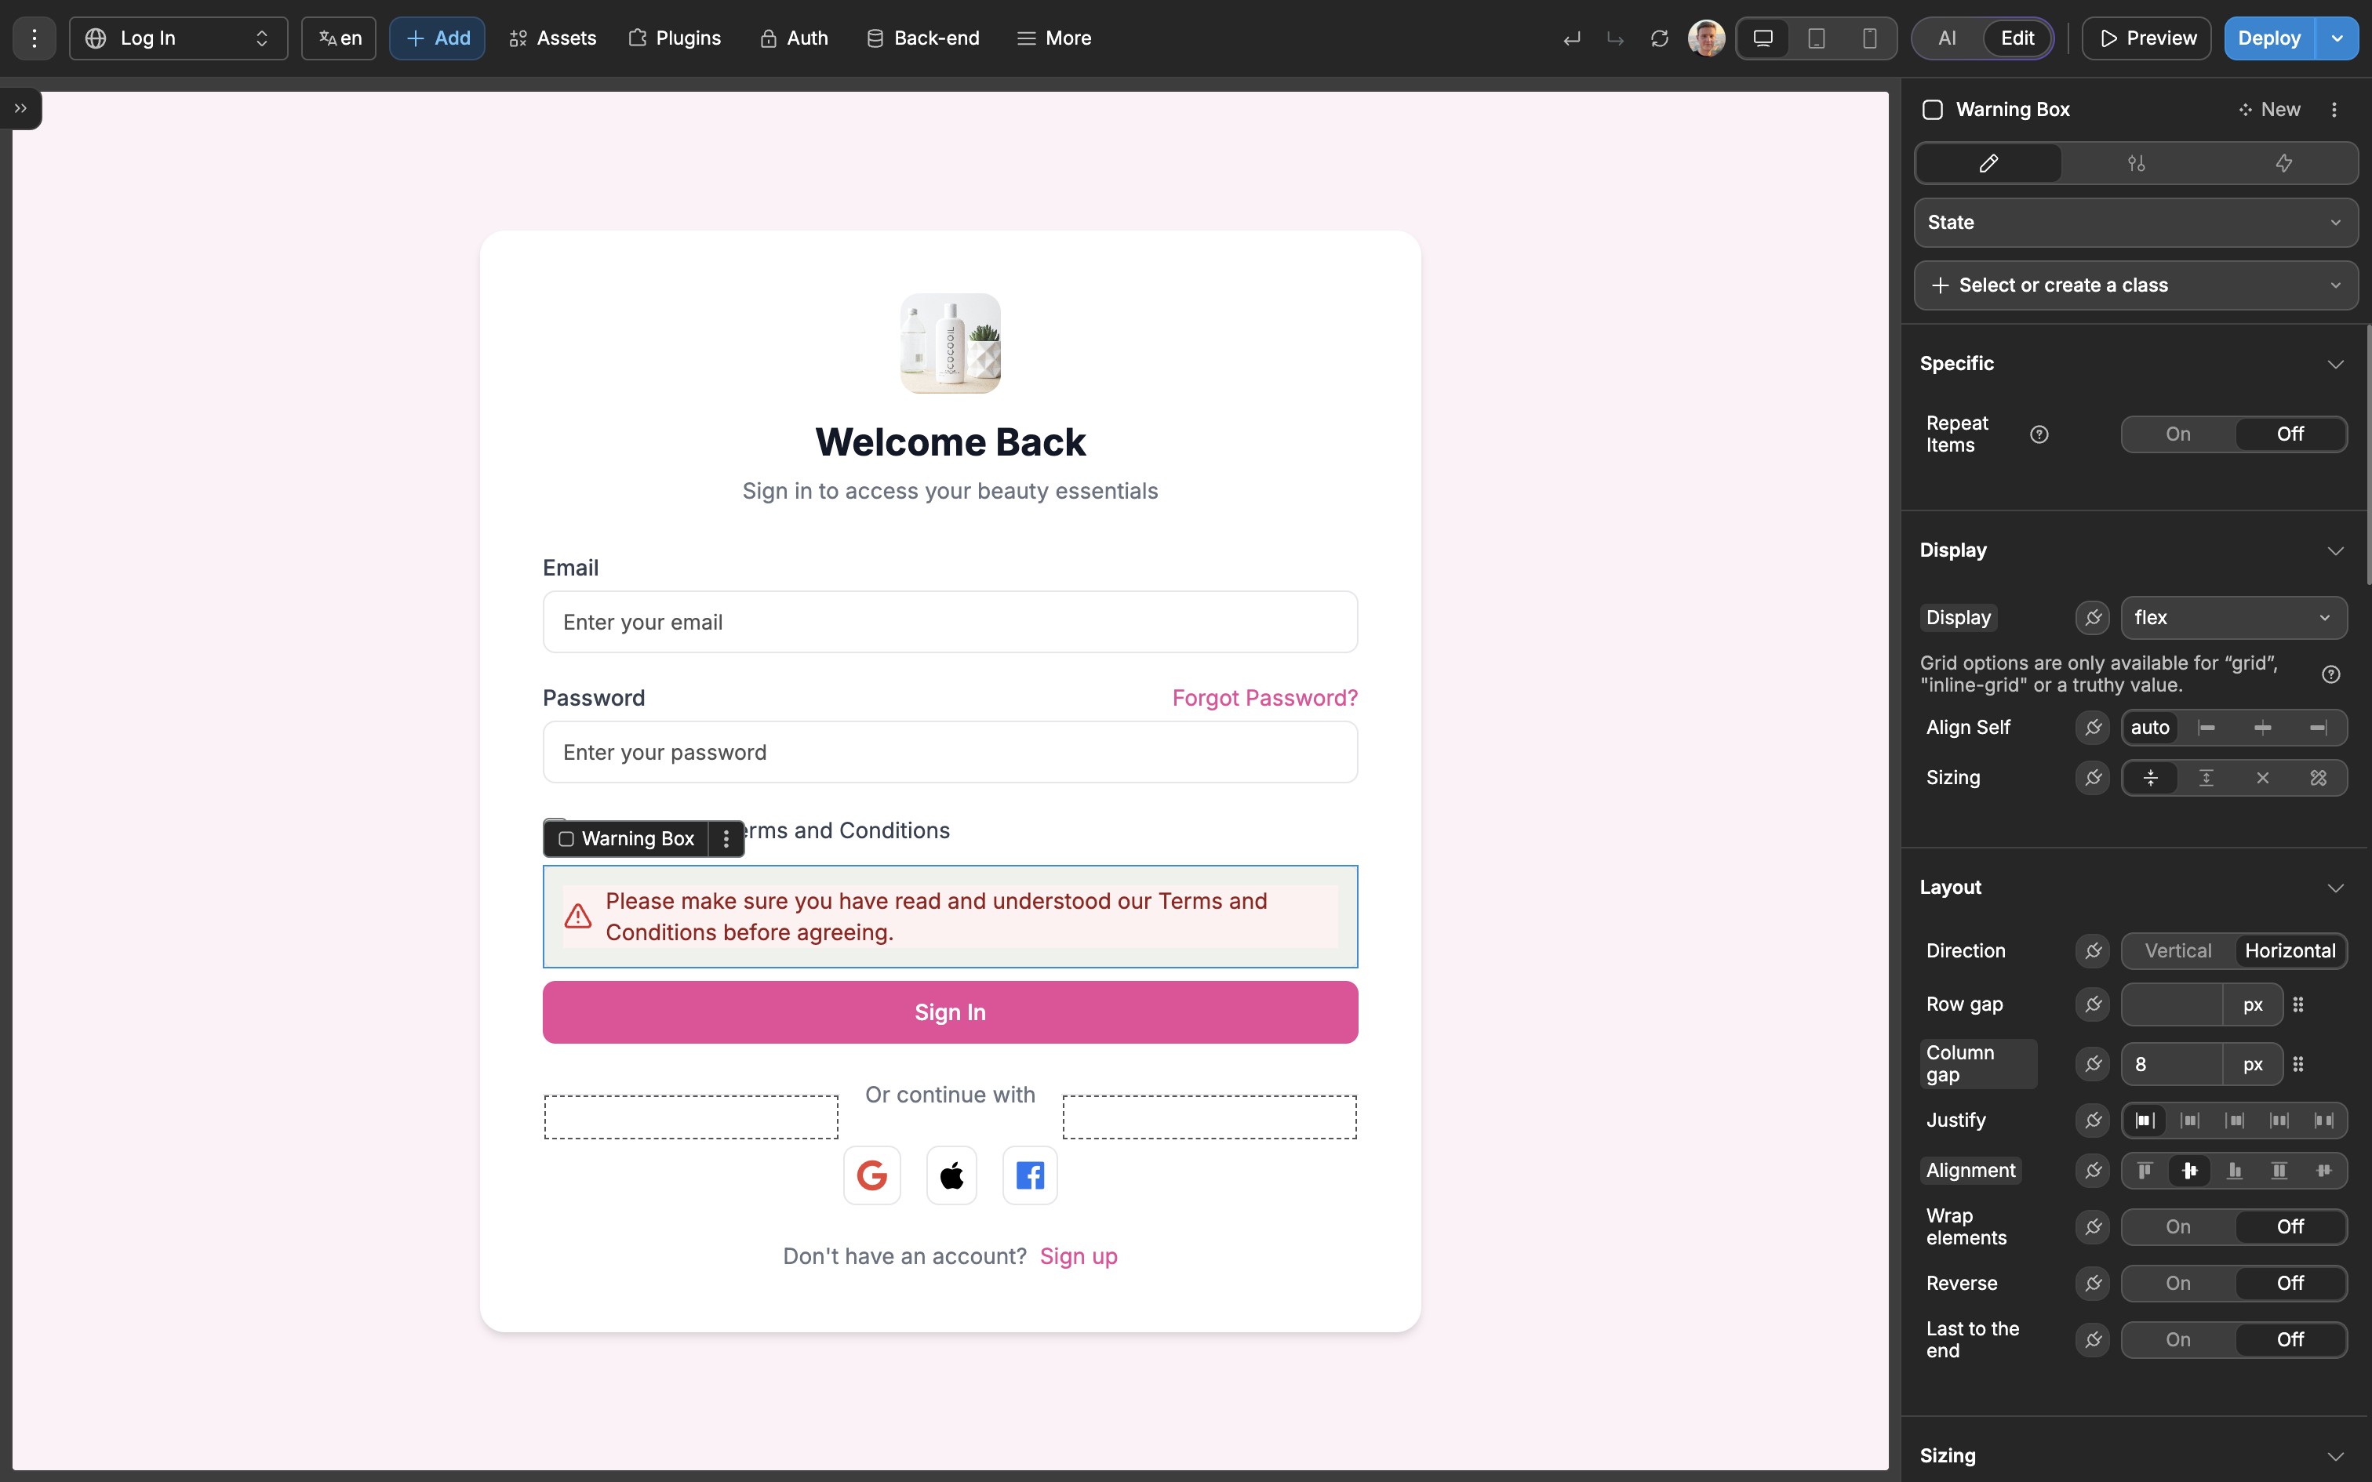Switch to desktop viewport icon
Screen dimensions: 2372x1482
tap(1763, 38)
